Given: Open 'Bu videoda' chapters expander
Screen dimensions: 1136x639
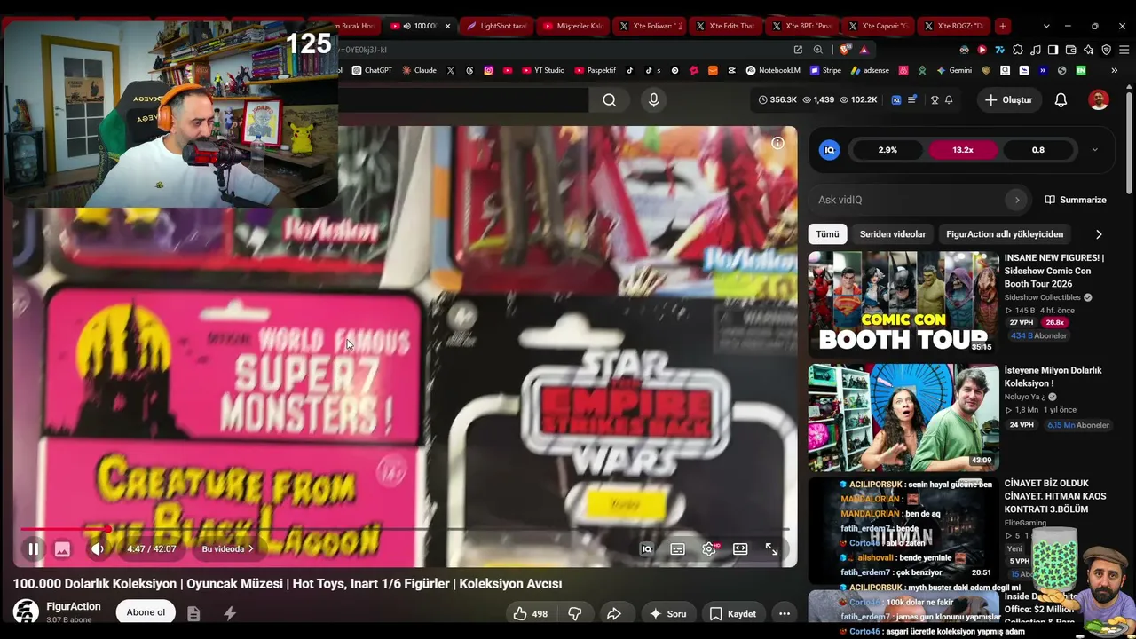Looking at the screenshot, I should click(x=228, y=549).
